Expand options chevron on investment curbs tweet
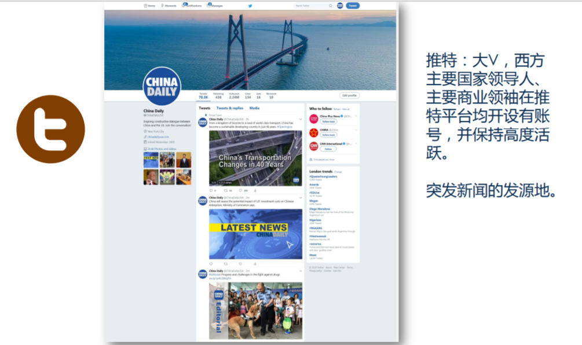This screenshot has width=582, height=345. point(301,198)
